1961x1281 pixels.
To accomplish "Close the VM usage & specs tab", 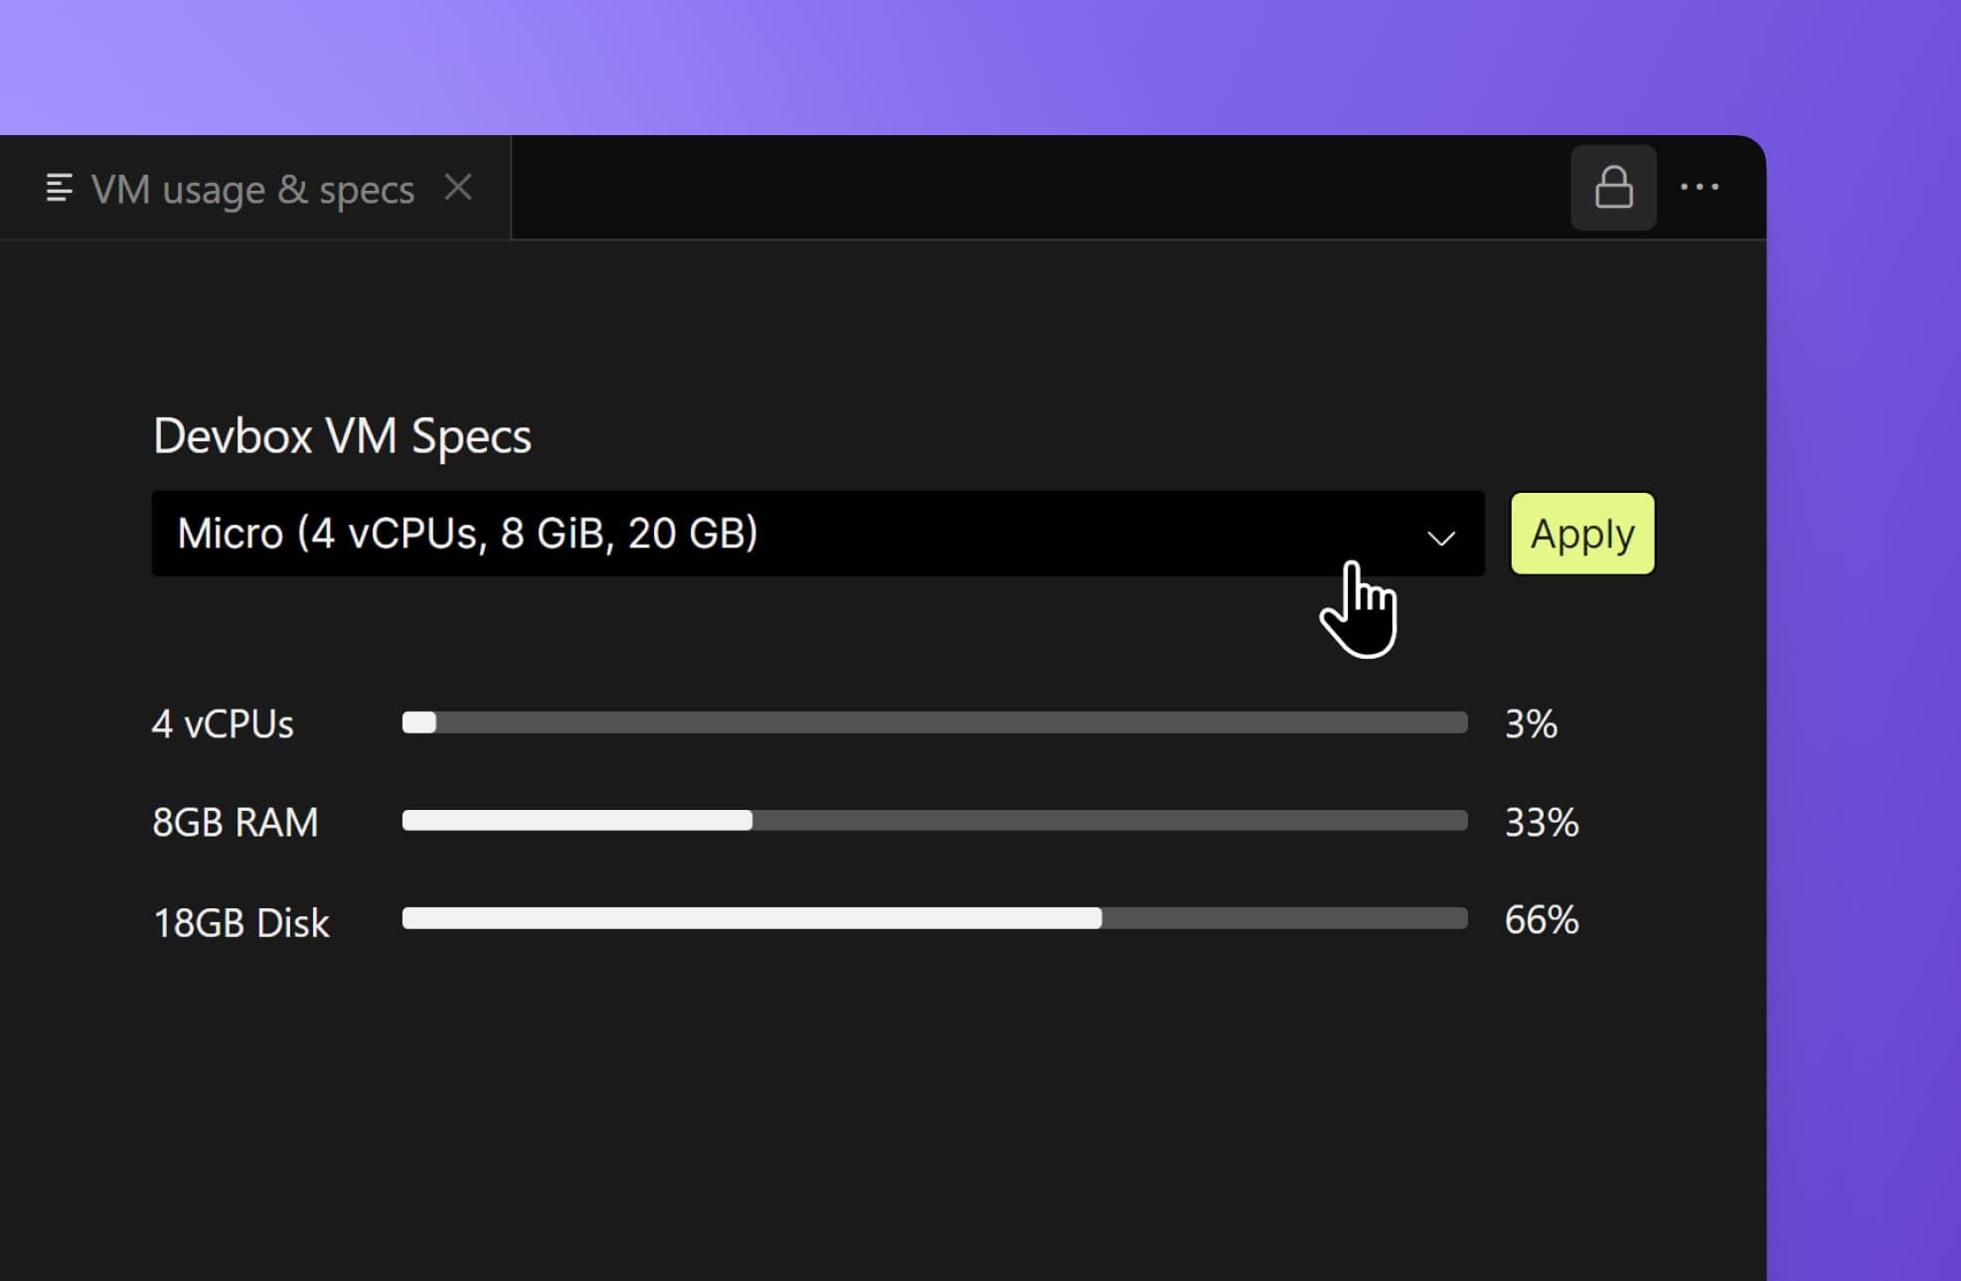I will pos(458,187).
